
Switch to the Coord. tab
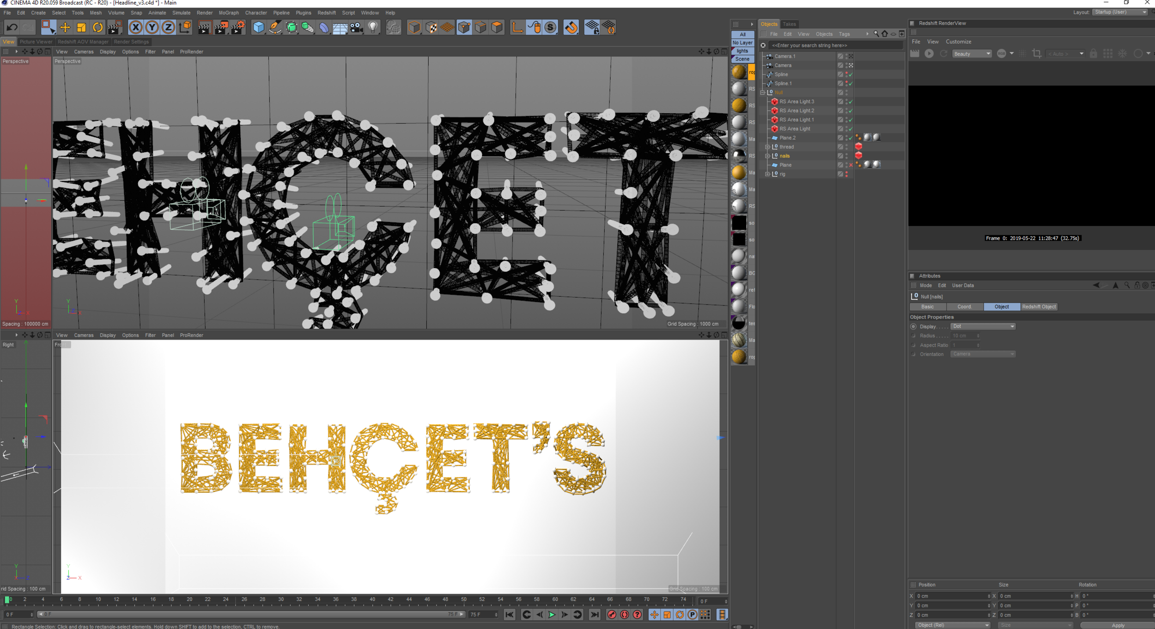click(964, 307)
